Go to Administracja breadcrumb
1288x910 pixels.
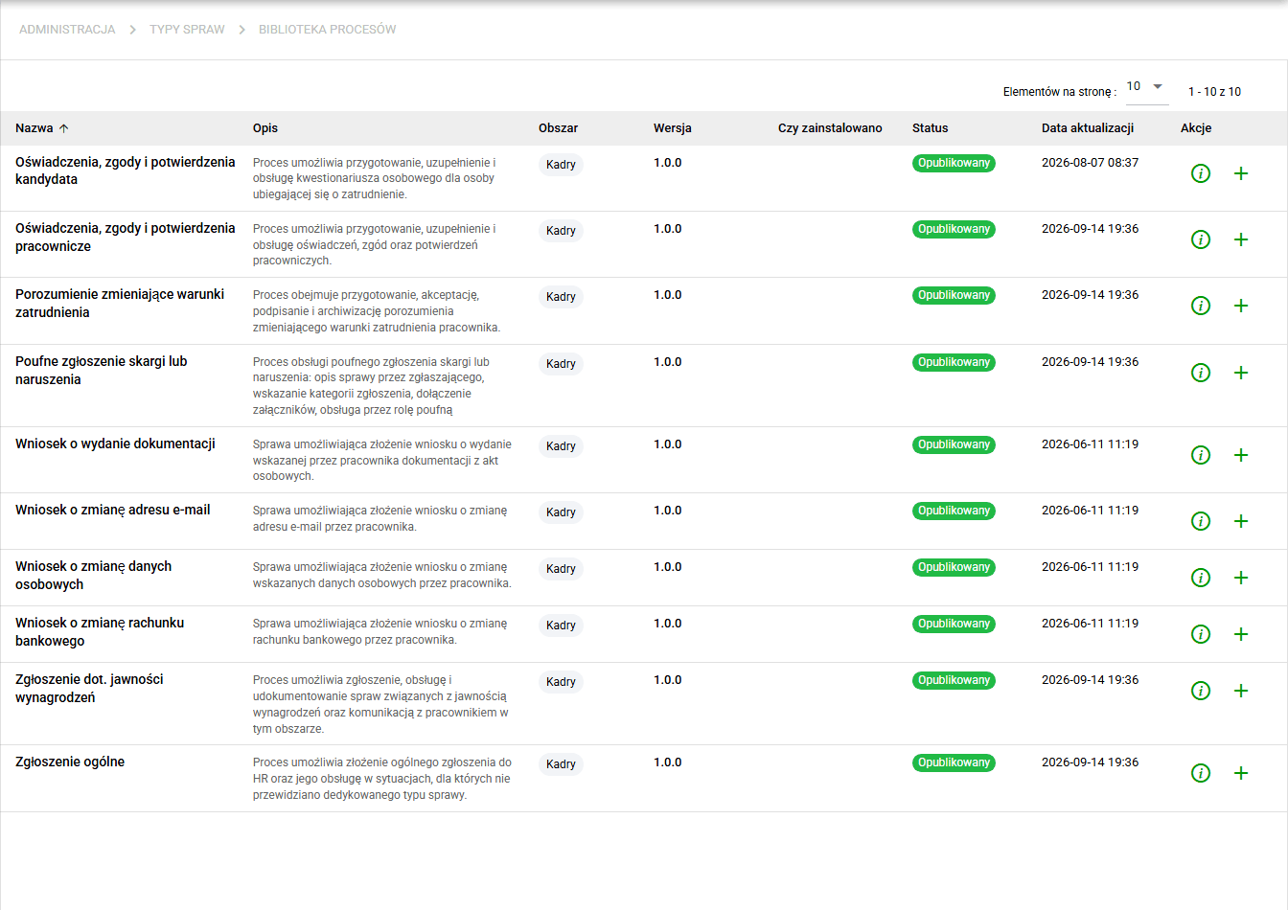click(x=67, y=30)
